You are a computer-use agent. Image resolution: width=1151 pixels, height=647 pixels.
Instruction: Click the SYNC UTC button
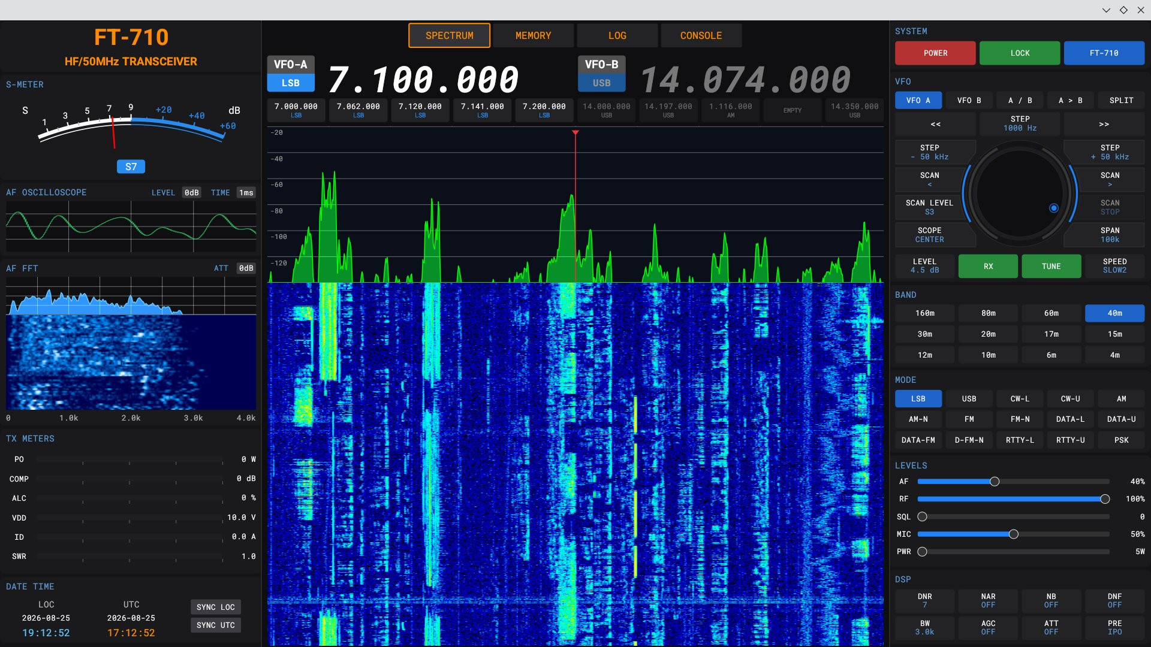click(216, 625)
